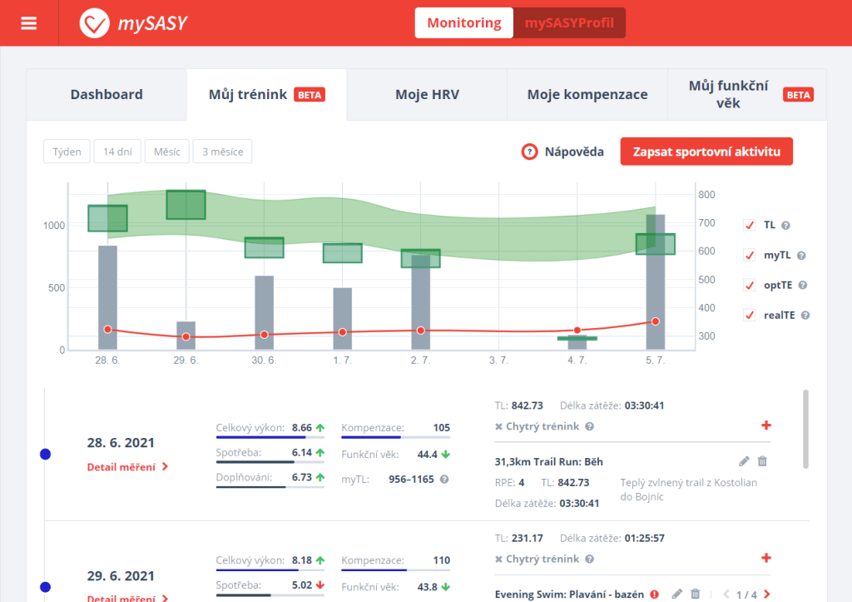Screen dimensions: 852x602
Task: Switch to the Moje HRV tab
Action: (427, 95)
